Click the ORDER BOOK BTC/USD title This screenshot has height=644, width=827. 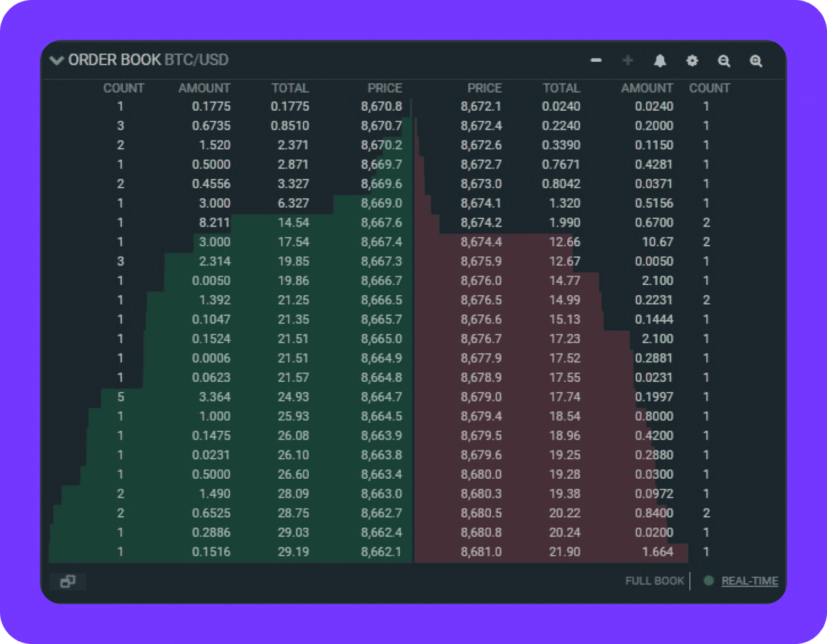[148, 59]
